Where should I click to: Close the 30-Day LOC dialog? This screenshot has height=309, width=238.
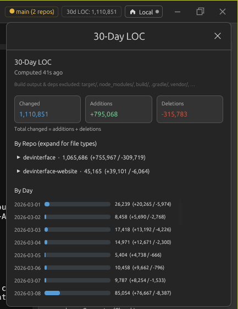point(217,36)
